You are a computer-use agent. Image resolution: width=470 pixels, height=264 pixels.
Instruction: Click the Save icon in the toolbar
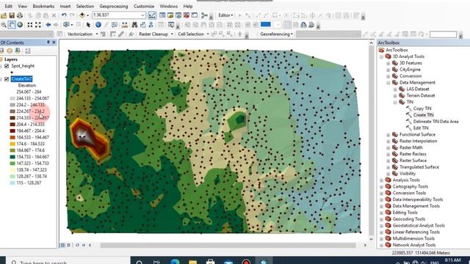pos(12,15)
